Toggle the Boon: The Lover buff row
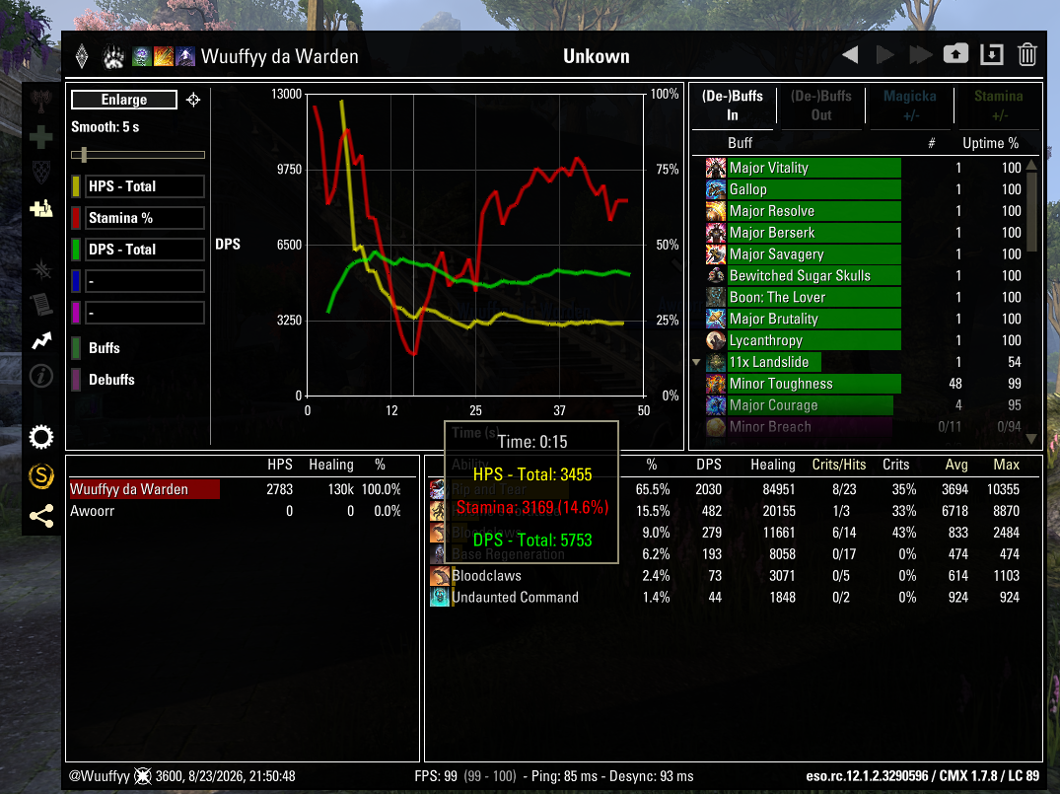The height and width of the screenshot is (794, 1060). coord(863,297)
